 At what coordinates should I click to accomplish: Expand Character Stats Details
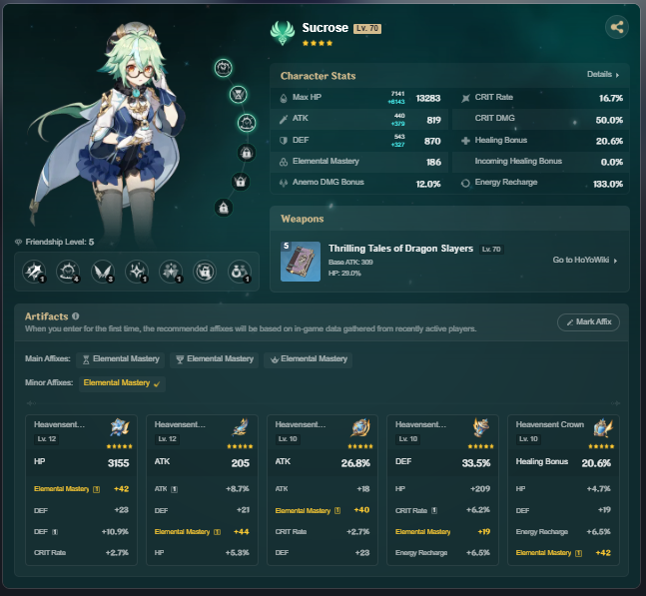click(603, 75)
